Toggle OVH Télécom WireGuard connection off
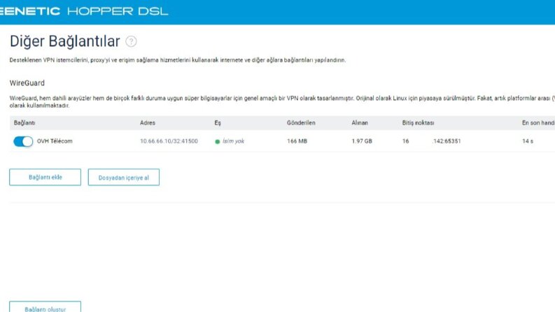 [23, 141]
